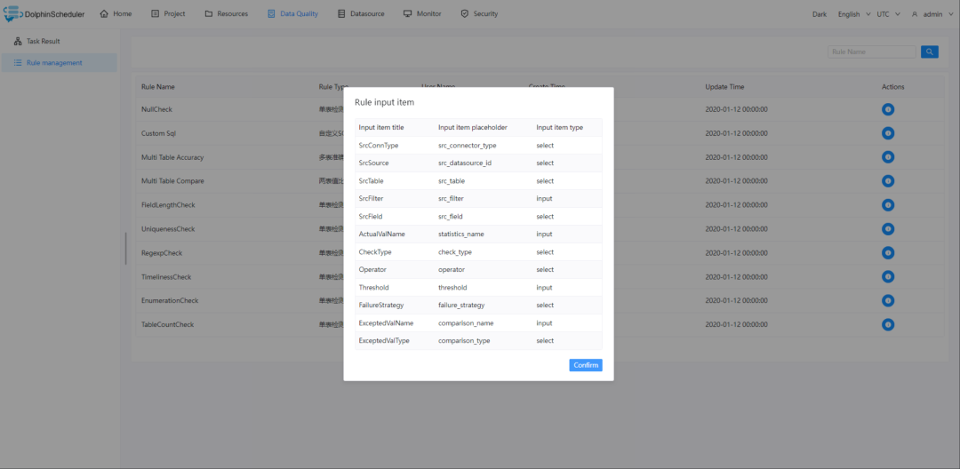
Task: Open action icon for NullCheck rule
Action: point(888,109)
